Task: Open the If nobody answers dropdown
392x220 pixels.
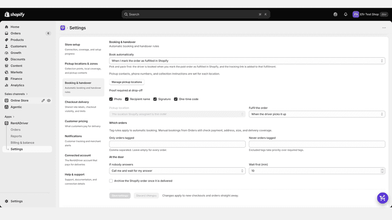Action: coord(177,170)
